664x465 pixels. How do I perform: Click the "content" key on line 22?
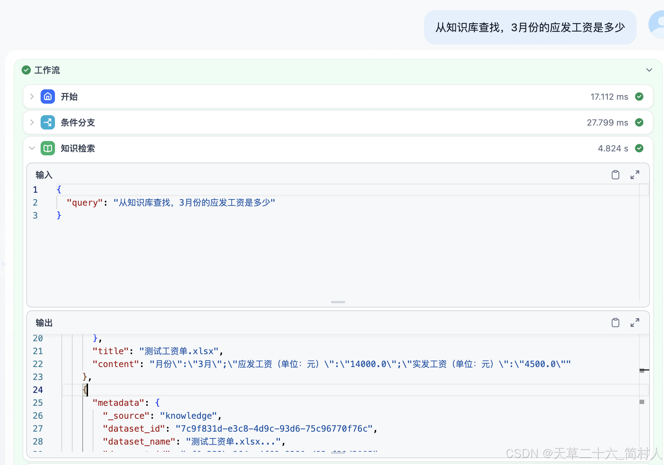pos(116,364)
